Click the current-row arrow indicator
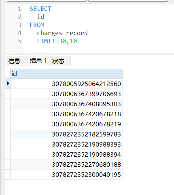 point(8,84)
